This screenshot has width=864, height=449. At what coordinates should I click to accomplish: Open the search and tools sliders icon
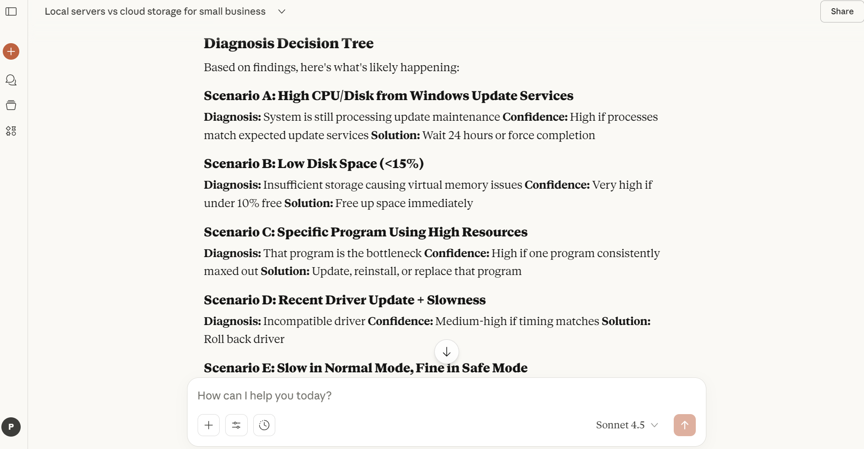(236, 425)
